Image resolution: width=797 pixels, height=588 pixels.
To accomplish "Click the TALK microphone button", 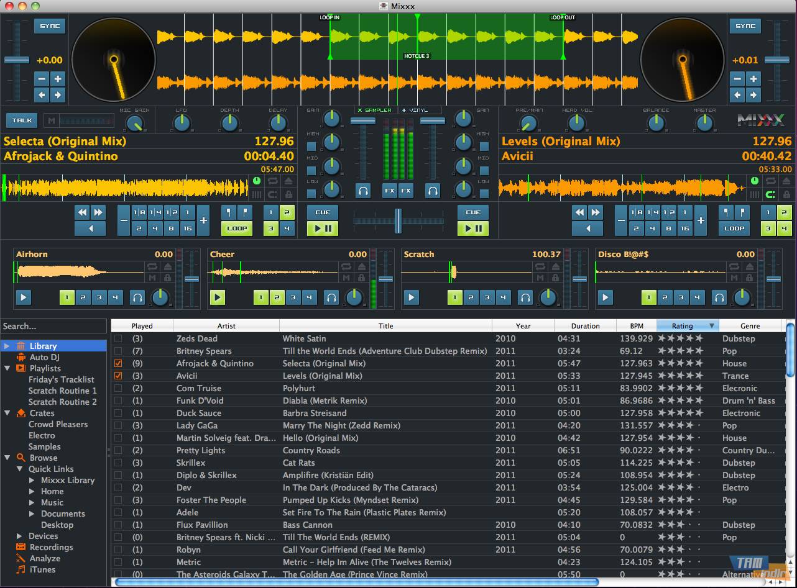I will [22, 120].
